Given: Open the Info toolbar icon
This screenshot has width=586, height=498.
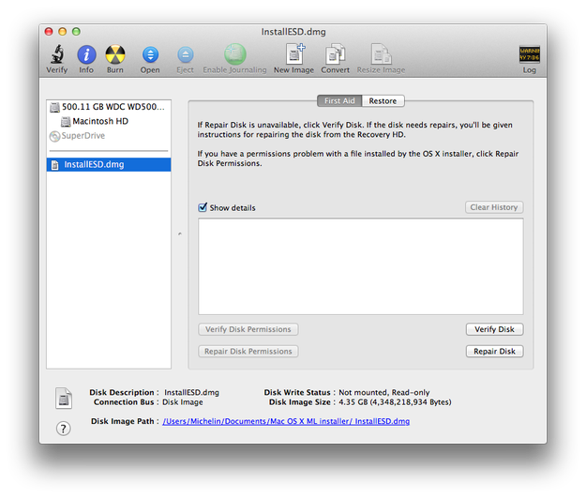Looking at the screenshot, I should 86,55.
